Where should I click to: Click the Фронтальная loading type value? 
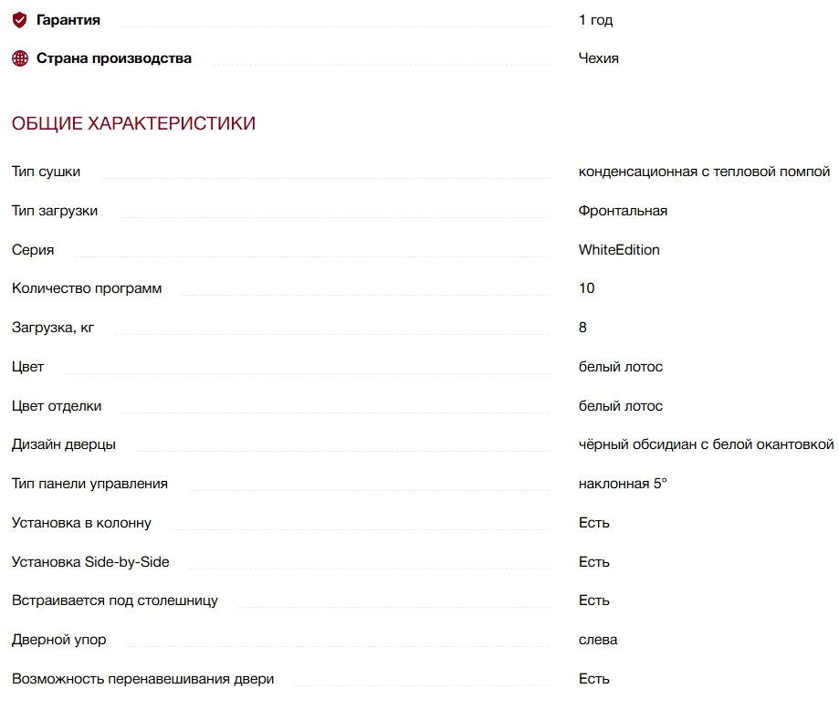(x=623, y=211)
